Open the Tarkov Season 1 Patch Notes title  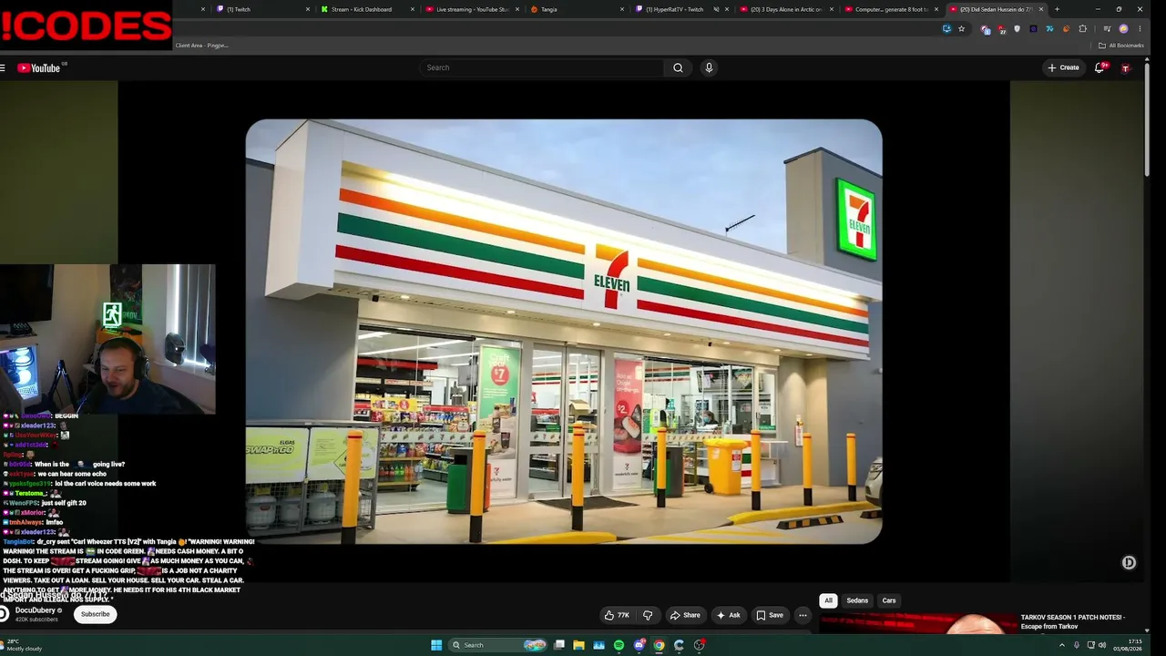click(1073, 621)
